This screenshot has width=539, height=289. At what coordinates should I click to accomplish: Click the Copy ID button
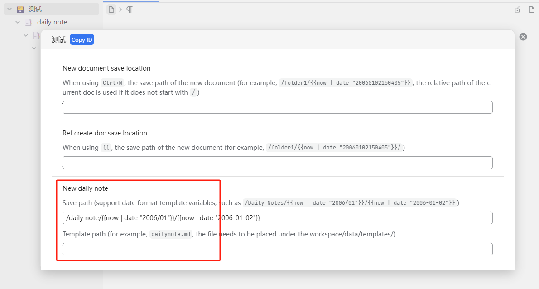[82, 40]
